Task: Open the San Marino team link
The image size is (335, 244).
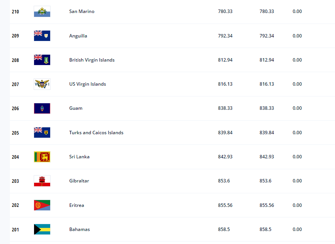Action: 82,11
